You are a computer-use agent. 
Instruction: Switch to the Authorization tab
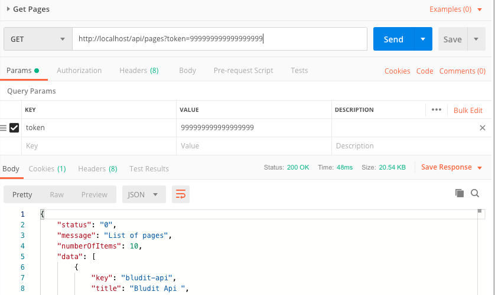point(79,71)
